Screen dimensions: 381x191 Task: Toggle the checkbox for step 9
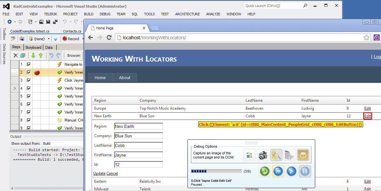pyautogui.click(x=29, y=128)
